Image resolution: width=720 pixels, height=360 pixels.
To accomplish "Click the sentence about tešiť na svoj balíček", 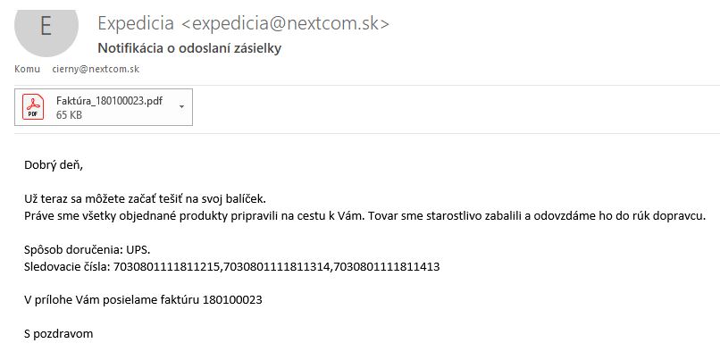I will pos(145,199).
